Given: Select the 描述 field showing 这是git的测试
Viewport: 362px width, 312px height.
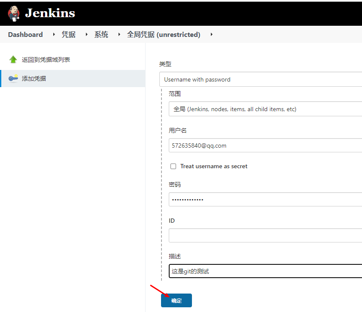Looking at the screenshot, I should (x=266, y=271).
